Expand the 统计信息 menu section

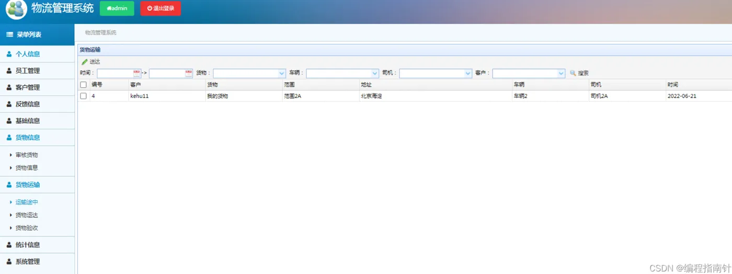click(37, 245)
